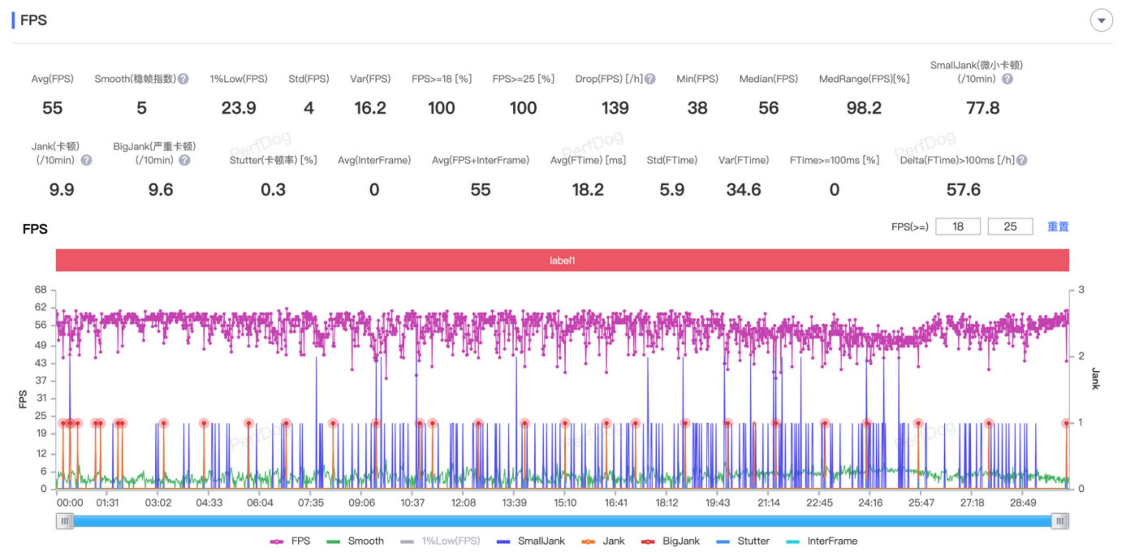
Task: Click the Drop(FPS) value 139
Action: (615, 108)
